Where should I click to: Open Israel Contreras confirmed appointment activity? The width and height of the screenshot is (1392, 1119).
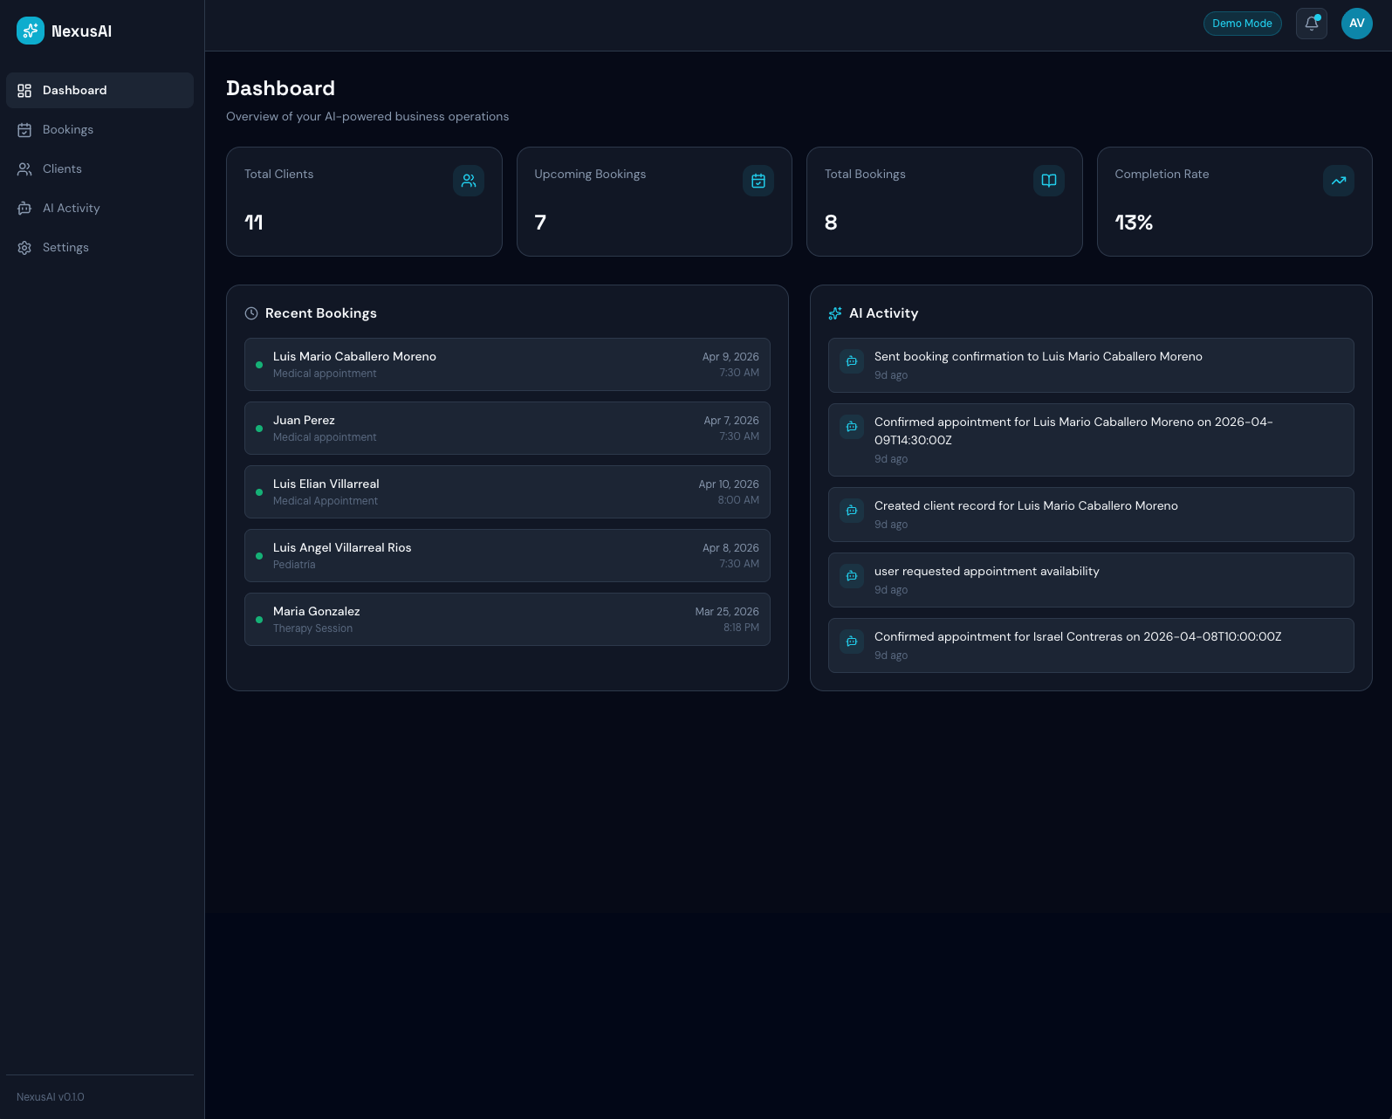(1091, 646)
